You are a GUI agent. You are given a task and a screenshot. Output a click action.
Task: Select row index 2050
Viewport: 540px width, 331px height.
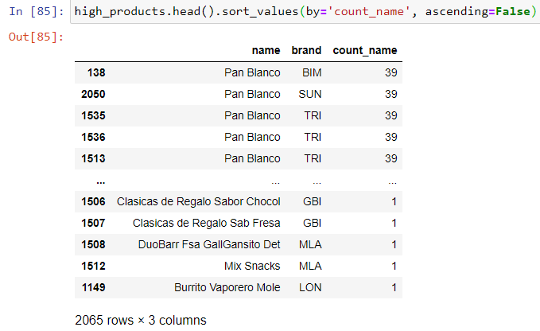pyautogui.click(x=93, y=94)
